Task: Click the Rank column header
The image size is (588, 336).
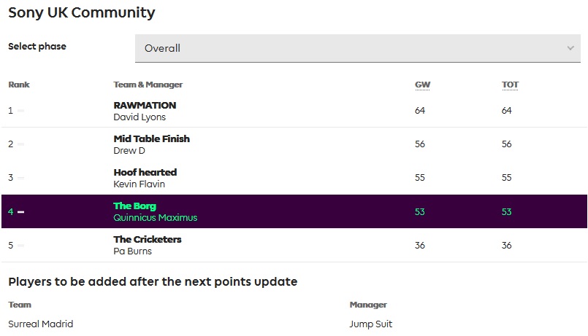Action: (19, 85)
